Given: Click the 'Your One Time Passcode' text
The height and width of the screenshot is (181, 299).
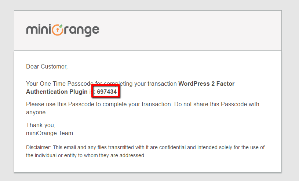Looking at the screenshot, I should 60,84.
